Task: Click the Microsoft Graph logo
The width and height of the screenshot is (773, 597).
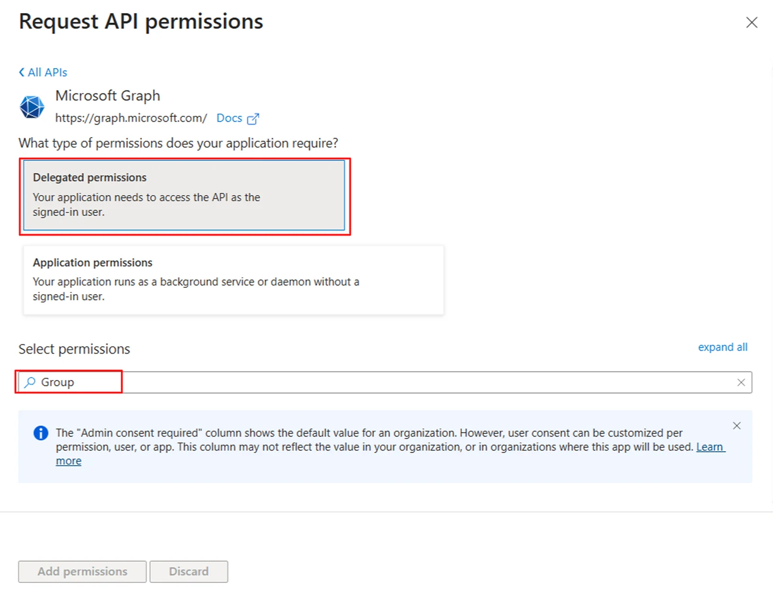Action: pos(31,107)
